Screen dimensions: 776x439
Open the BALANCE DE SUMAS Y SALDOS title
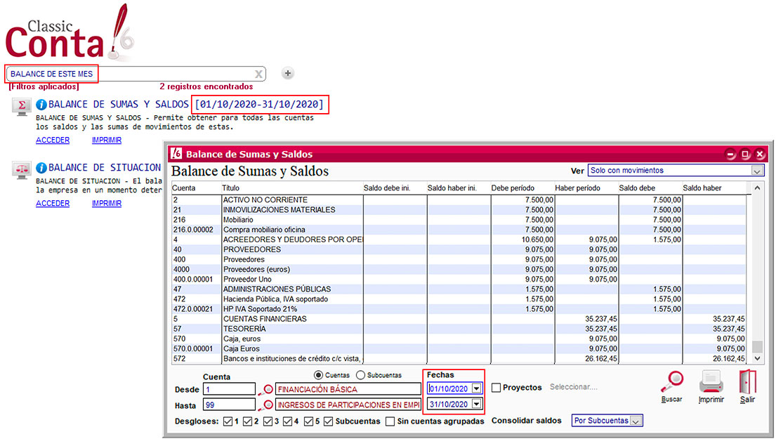pos(118,105)
